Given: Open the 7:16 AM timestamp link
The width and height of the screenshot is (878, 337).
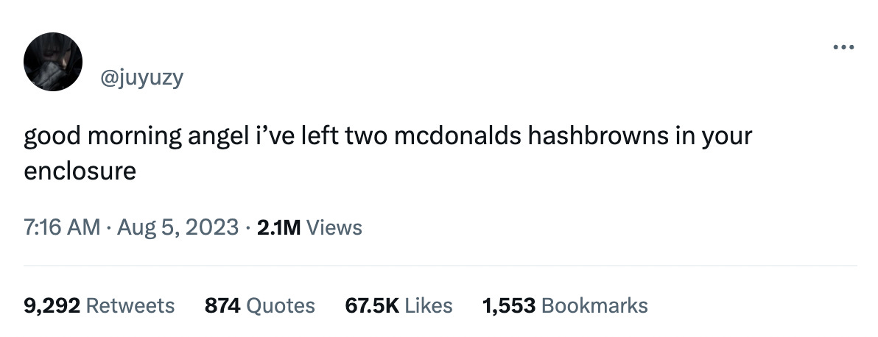Looking at the screenshot, I should [62, 227].
